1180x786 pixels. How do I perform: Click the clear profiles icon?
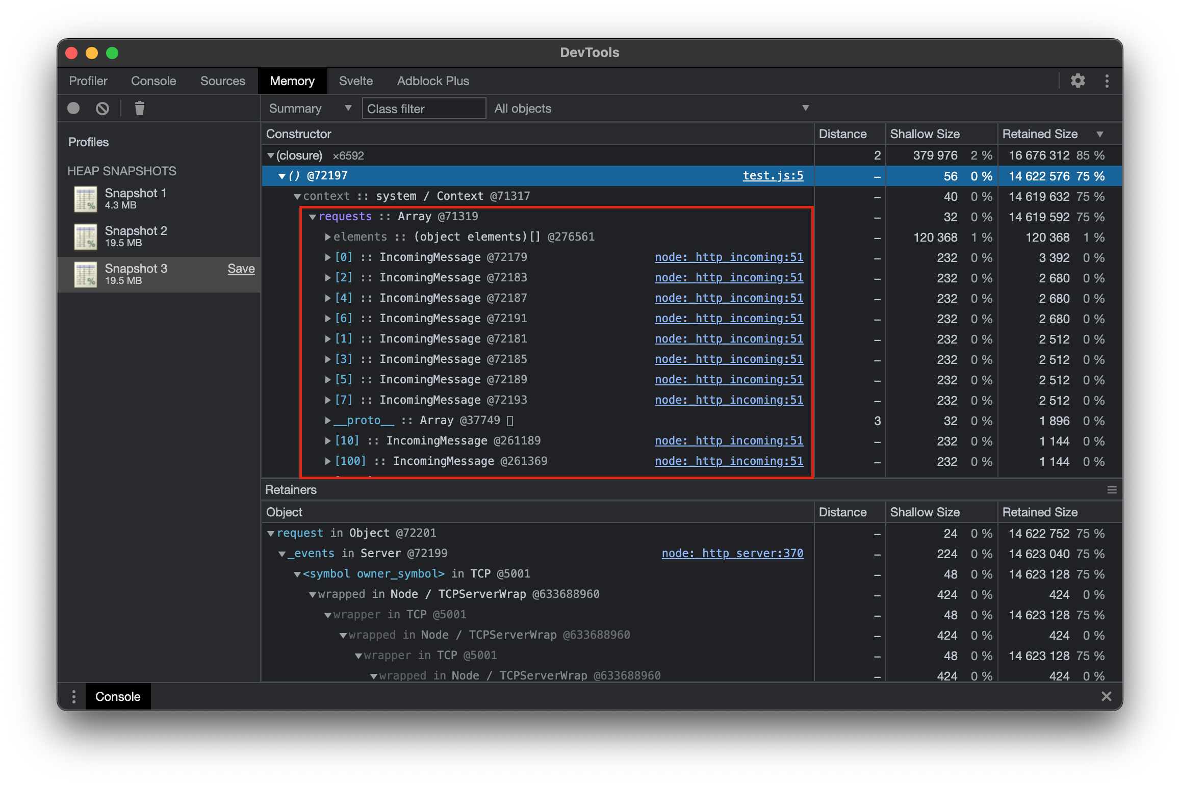click(x=137, y=108)
